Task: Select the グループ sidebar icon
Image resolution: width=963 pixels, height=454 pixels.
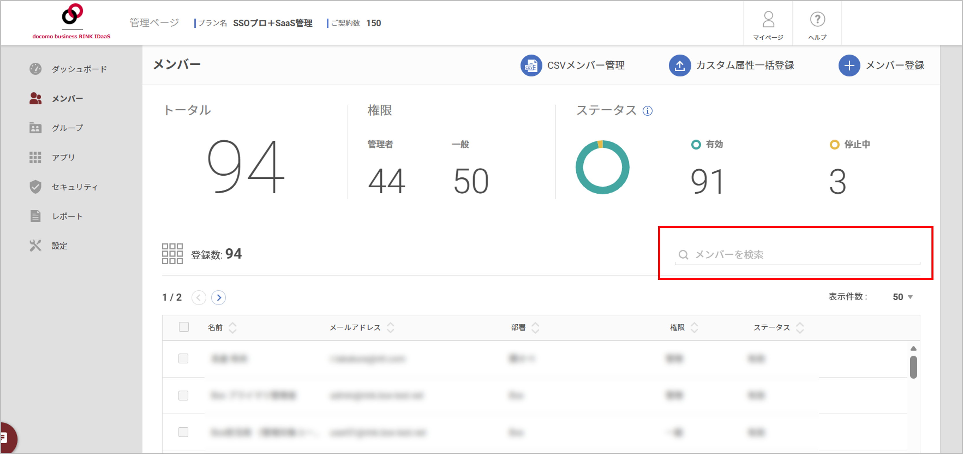Action: pos(36,128)
